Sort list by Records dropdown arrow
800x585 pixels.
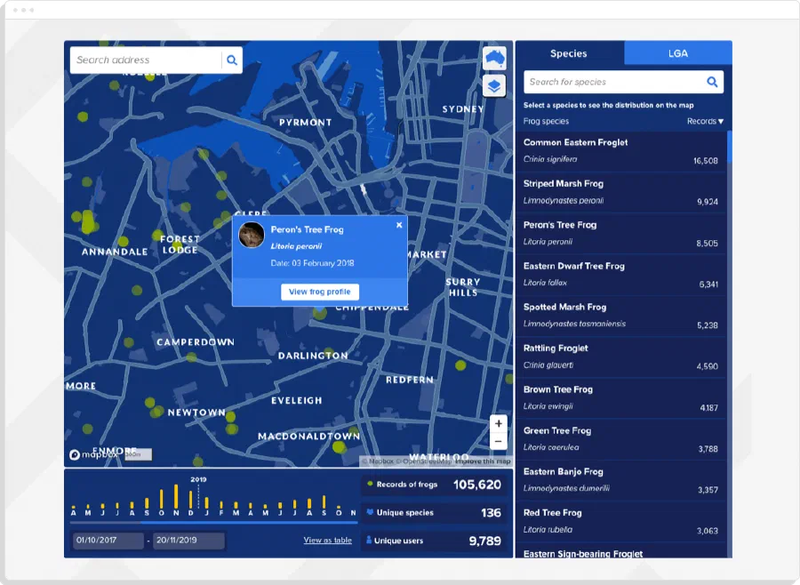(721, 122)
